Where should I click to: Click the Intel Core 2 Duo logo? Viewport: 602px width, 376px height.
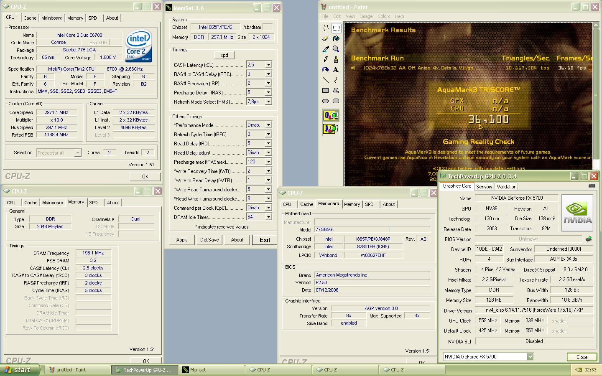[x=138, y=46]
